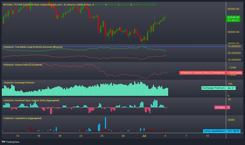Click the -134.594M Volume Delta value
Viewport: 245px width, 145px height.
[234, 73]
